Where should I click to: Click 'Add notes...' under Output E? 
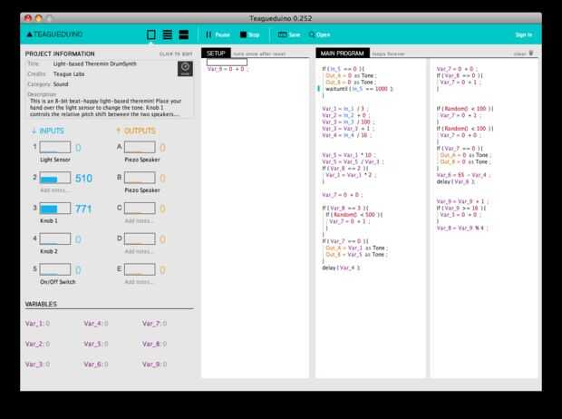139,282
